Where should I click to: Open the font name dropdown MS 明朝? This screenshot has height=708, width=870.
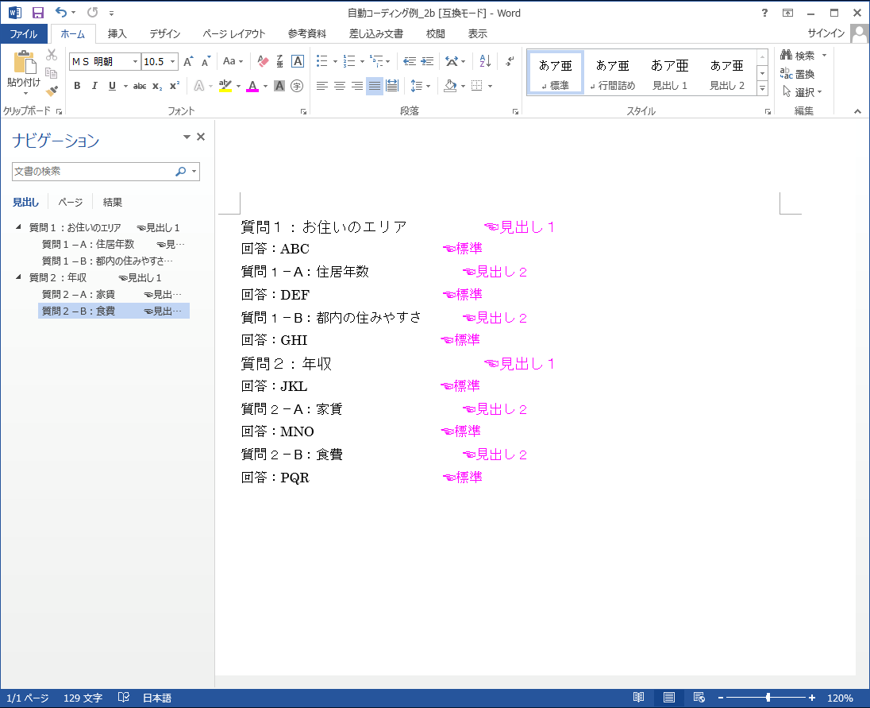pyautogui.click(x=135, y=61)
